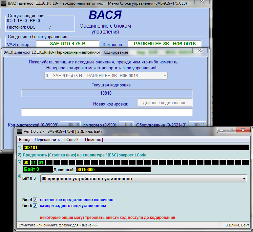Open the Переключить menu
The image size is (253, 232).
[x=47, y=140]
